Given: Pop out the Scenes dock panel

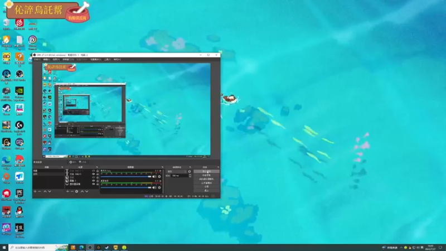Looking at the screenshot, I should point(62,167).
